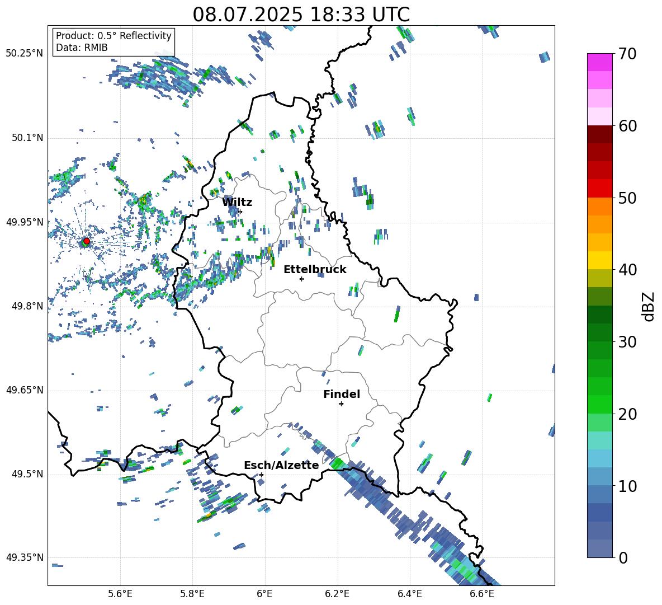This screenshot has width=662, height=605.
Task: Click the 6.4°E longitude label
Action: tap(409, 594)
